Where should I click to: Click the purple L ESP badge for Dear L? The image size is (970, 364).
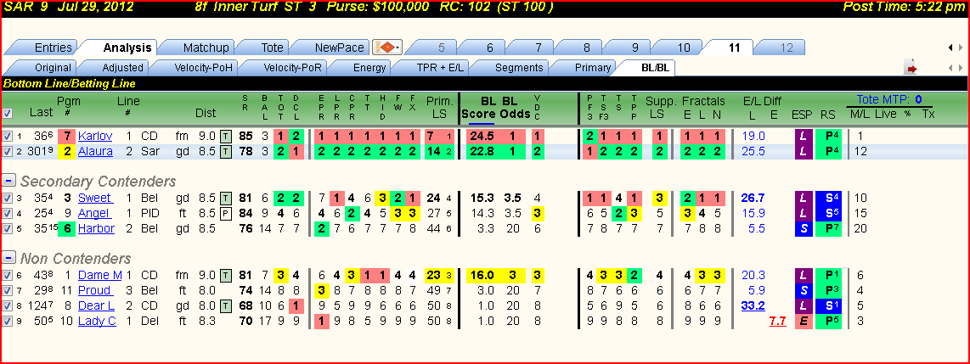pos(803,305)
